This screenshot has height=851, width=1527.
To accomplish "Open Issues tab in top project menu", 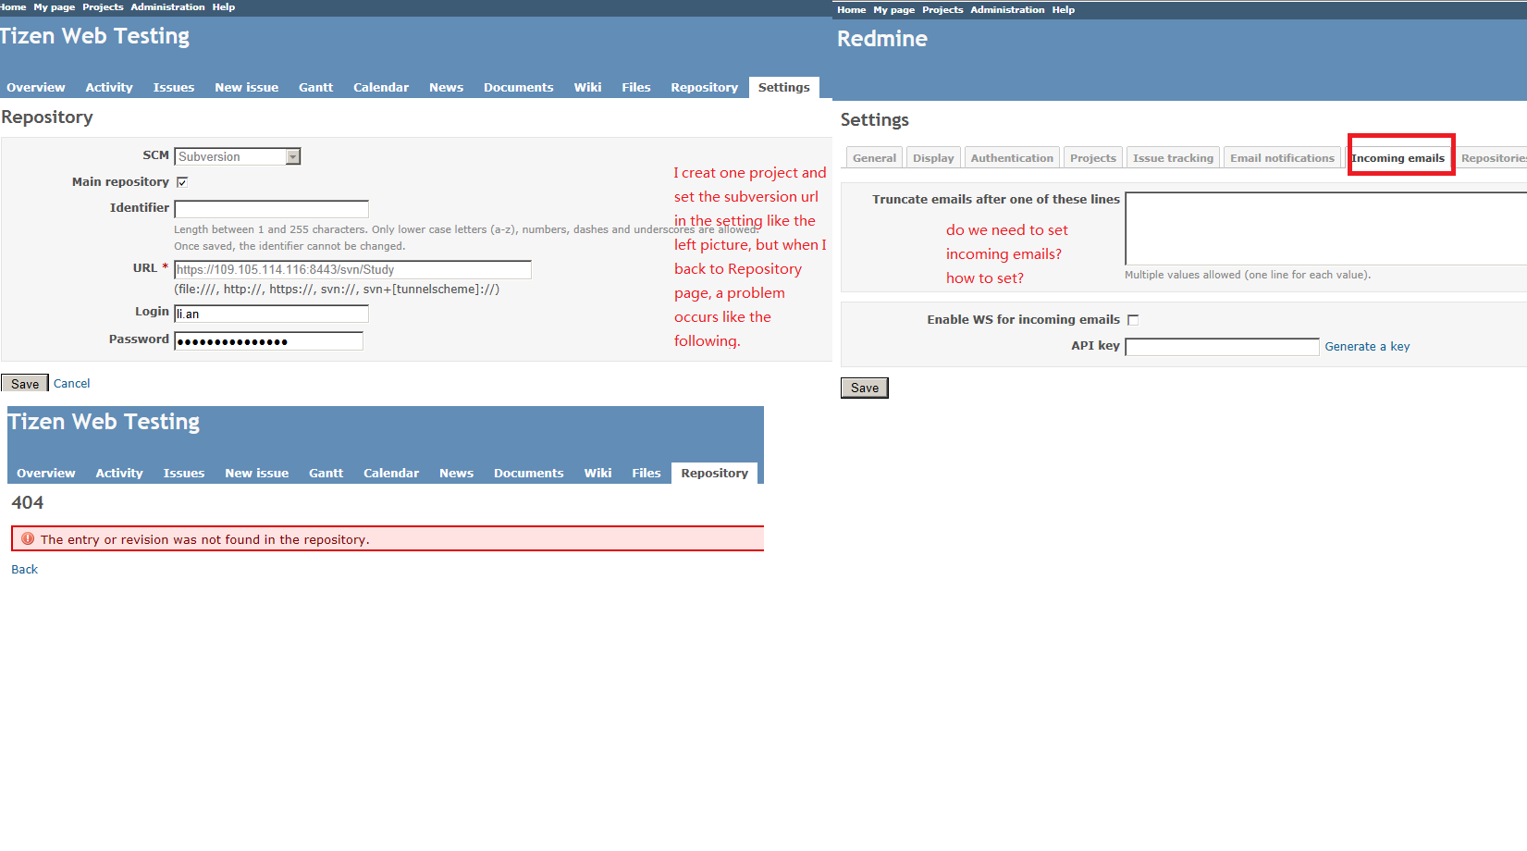I will tap(173, 87).
